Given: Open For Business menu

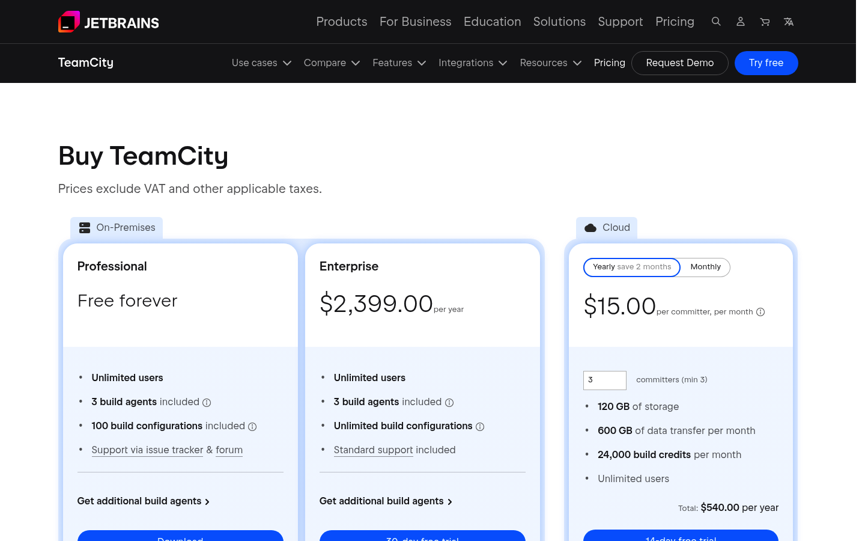Looking at the screenshot, I should pyautogui.click(x=416, y=22).
